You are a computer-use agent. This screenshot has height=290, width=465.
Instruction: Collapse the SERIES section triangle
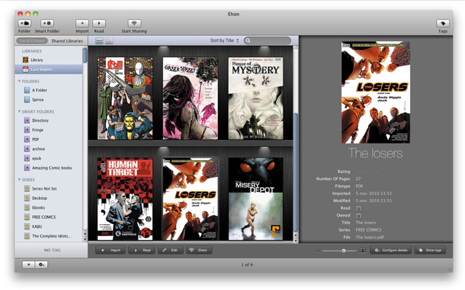(x=20, y=180)
